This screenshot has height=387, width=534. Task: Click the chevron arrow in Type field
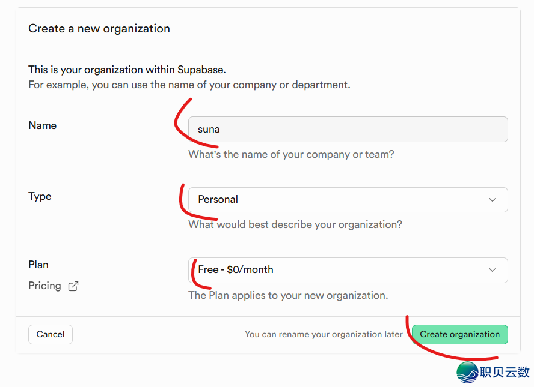(x=492, y=200)
